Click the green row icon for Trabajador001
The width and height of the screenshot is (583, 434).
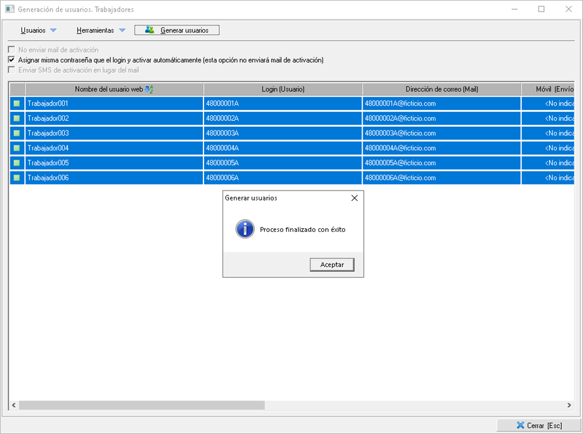(17, 104)
